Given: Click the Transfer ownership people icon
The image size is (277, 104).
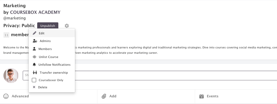Looking at the screenshot, I should click(35, 72).
